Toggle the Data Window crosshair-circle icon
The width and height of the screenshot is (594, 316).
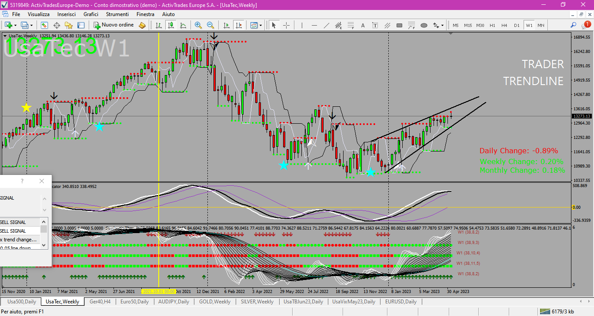(57, 25)
